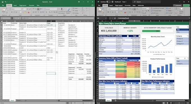Viewport: 191px width, 104px height.
Task: Click Undo arrow in Spreadsheet window
Action: [x=6, y=2]
